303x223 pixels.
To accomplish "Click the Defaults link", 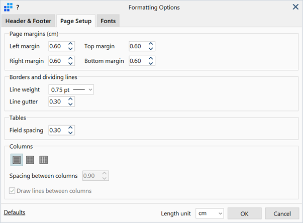I will pos(15,212).
